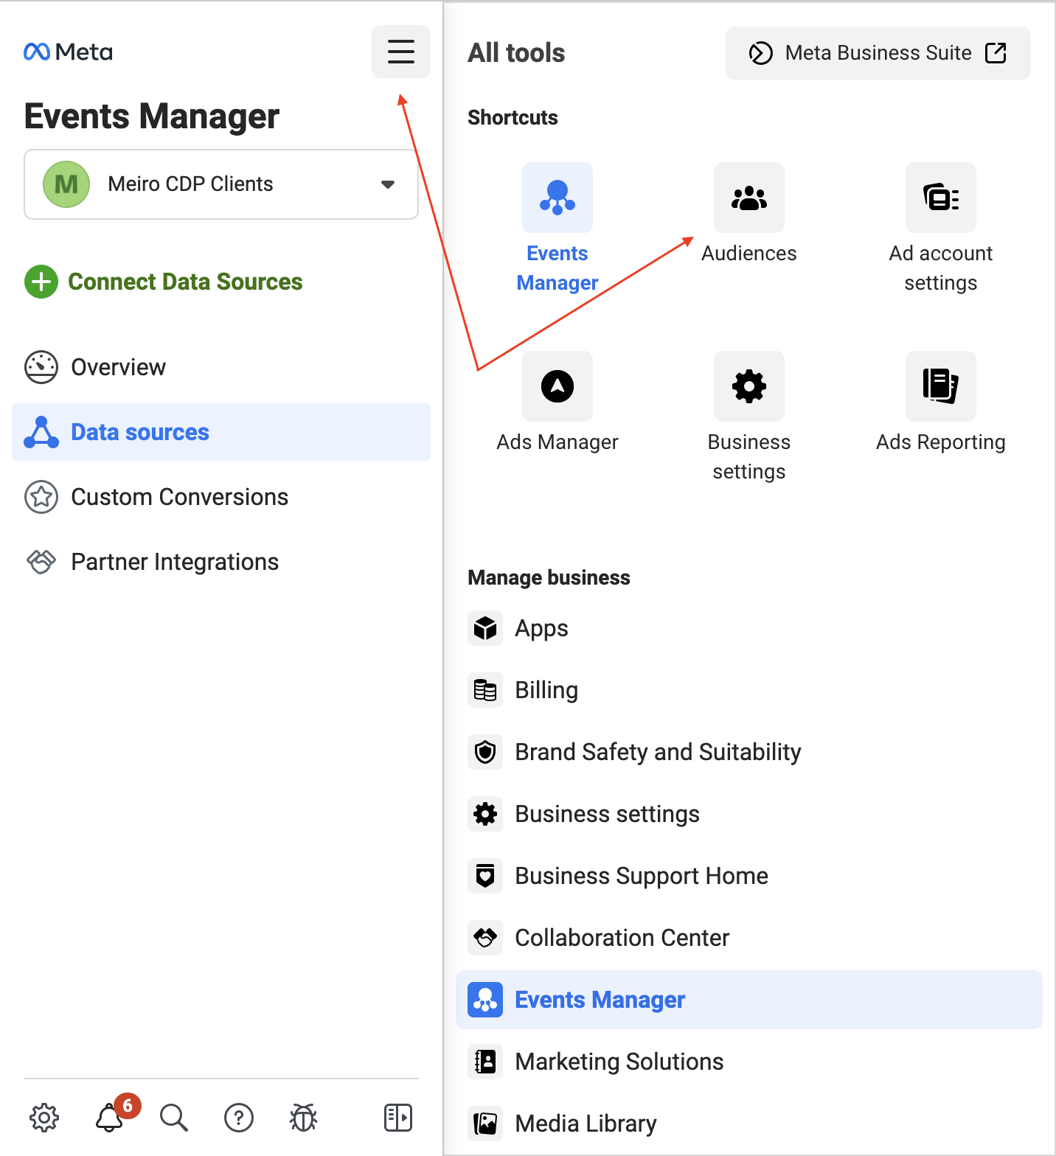Open Partner Integrations in the sidebar

click(x=221, y=562)
